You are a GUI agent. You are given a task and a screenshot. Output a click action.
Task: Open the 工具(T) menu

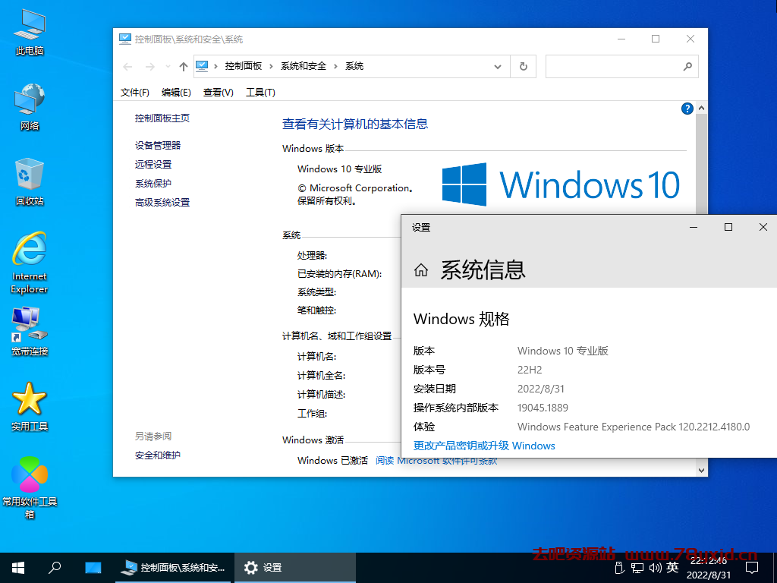tap(260, 92)
